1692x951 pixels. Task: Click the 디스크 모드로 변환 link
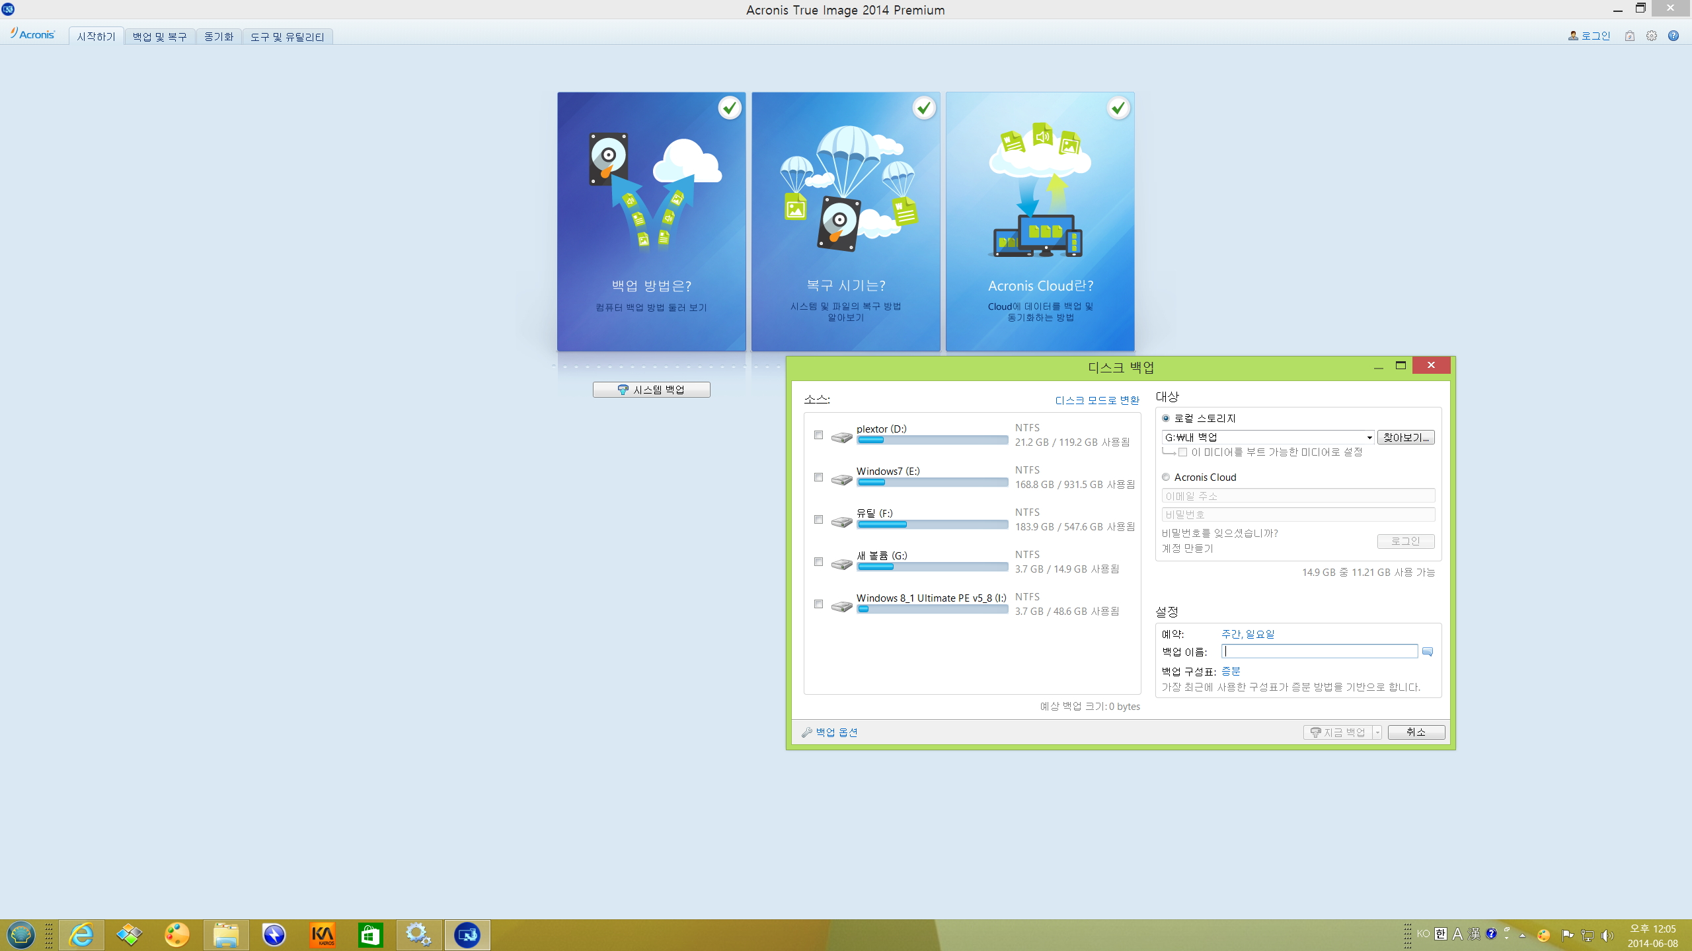click(1097, 400)
